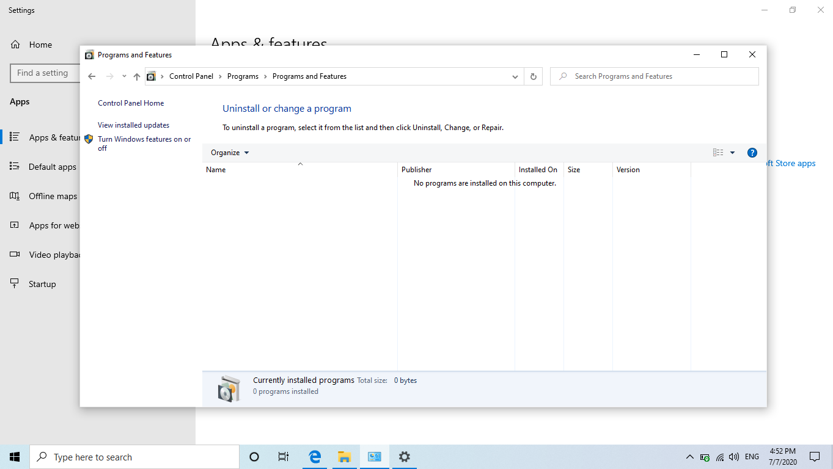Click the Programs and Features title bar icon

(89, 55)
